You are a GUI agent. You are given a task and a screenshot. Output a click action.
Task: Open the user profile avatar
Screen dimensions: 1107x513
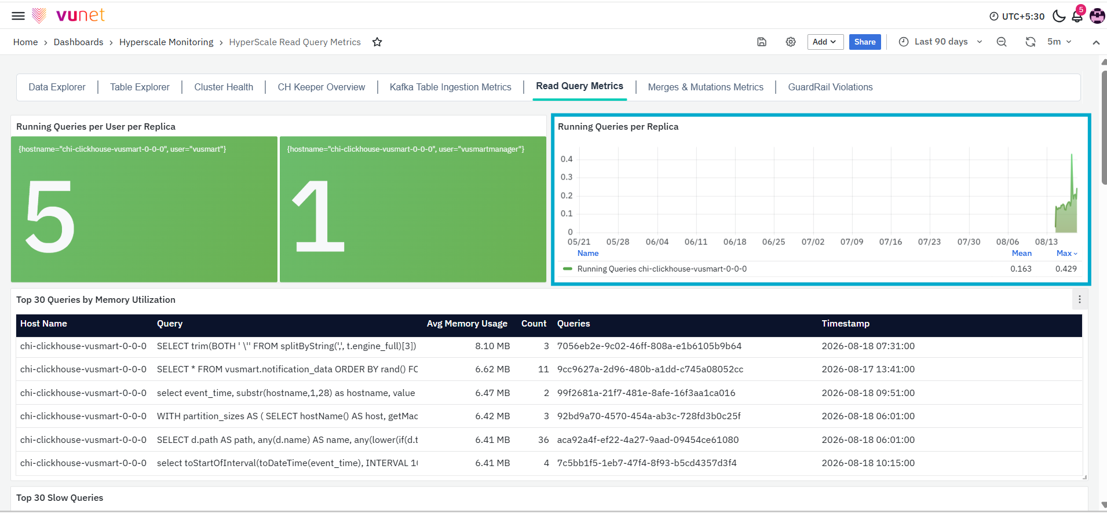coord(1097,16)
